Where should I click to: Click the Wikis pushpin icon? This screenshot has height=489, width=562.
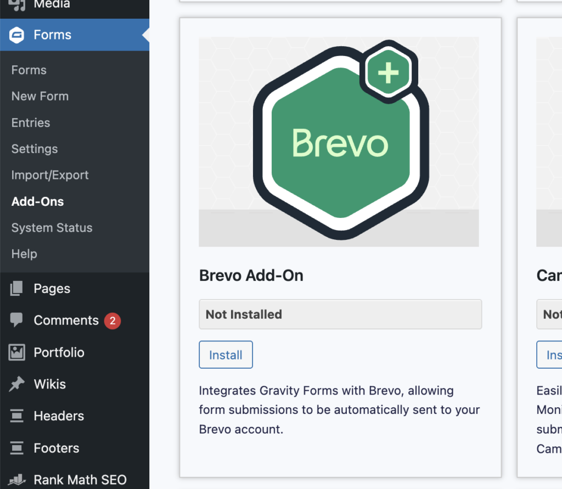tap(16, 384)
